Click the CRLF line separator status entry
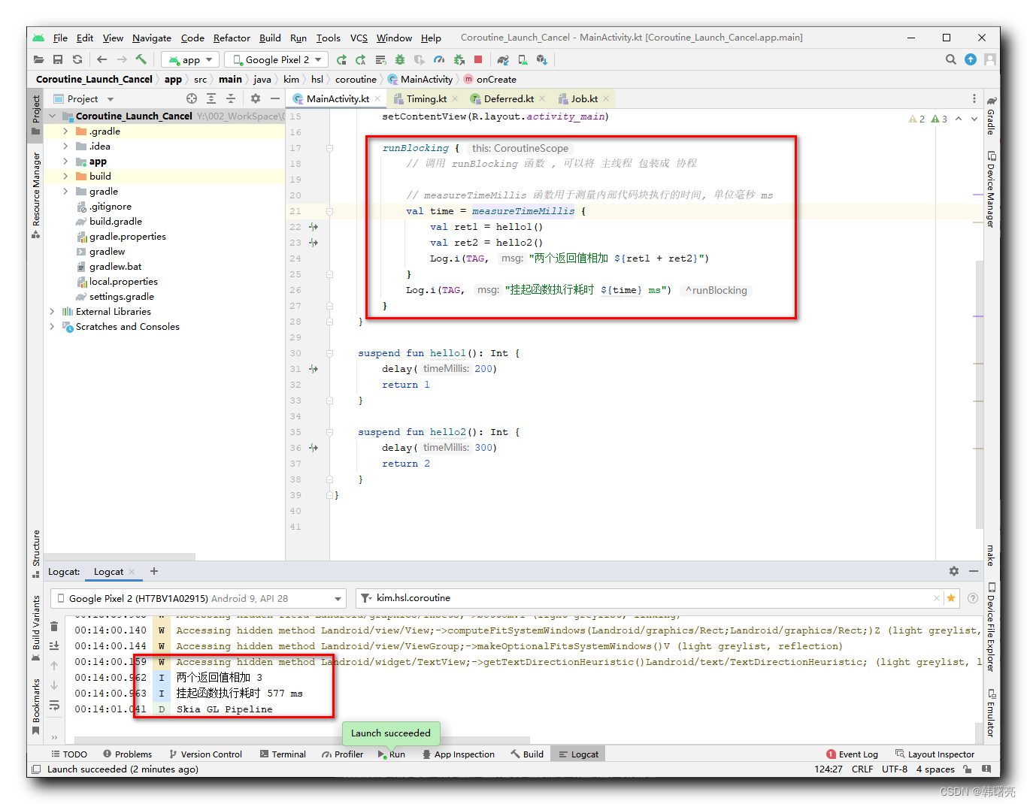The width and height of the screenshot is (1027, 804). pos(862,769)
